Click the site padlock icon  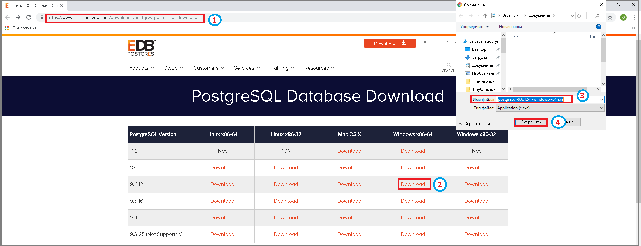[42, 17]
